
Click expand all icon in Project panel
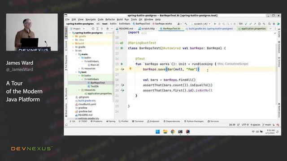tap(98, 29)
